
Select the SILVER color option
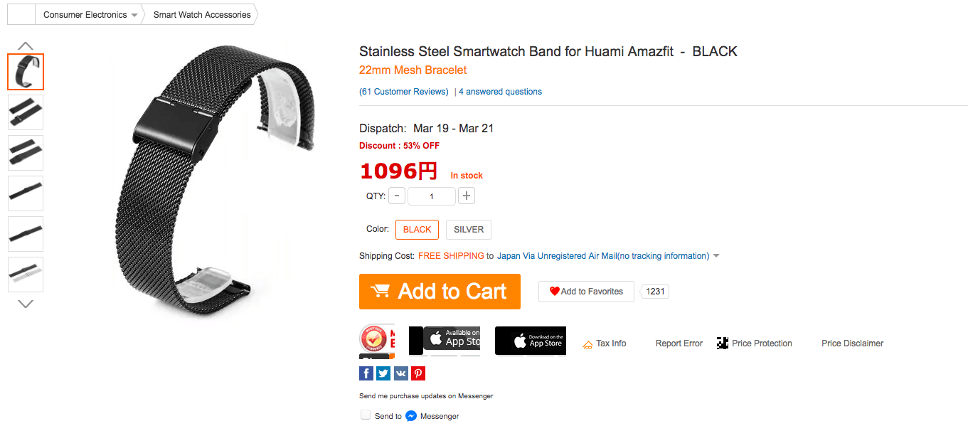click(469, 230)
